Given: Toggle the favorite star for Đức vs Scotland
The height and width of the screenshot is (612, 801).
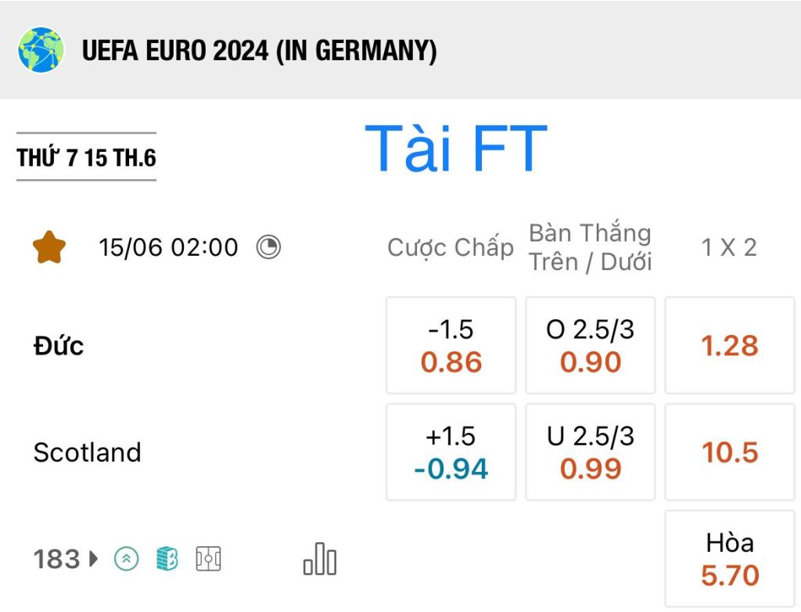Looking at the screenshot, I should (x=49, y=247).
